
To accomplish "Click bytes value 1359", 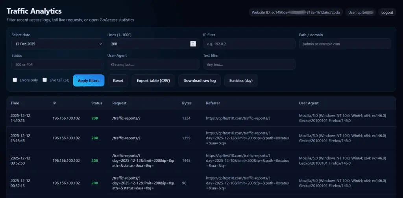I will coord(186,138).
